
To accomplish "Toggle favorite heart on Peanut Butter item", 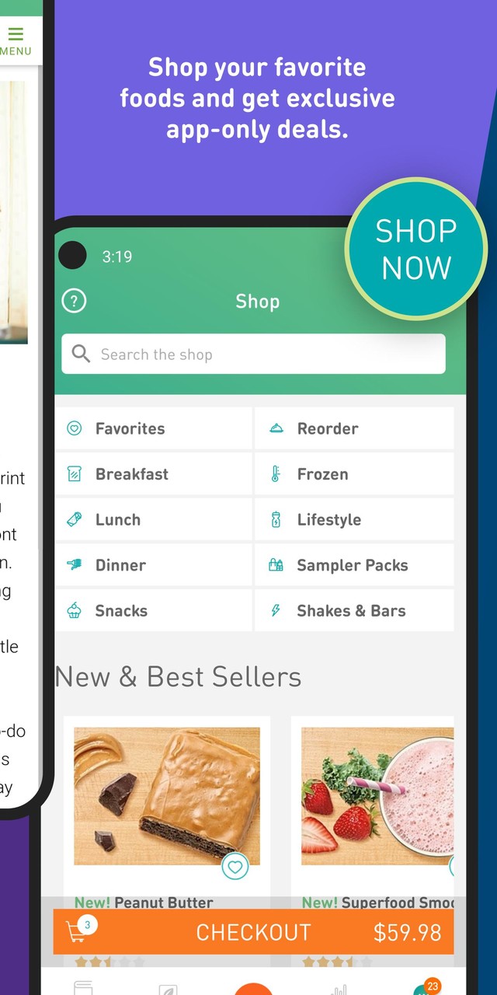I will [x=235, y=866].
